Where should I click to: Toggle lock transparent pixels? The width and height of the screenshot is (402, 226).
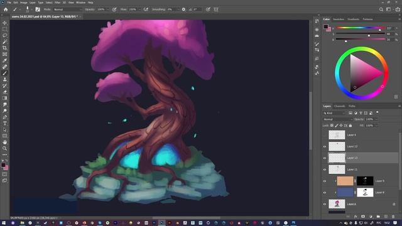tap(332, 126)
